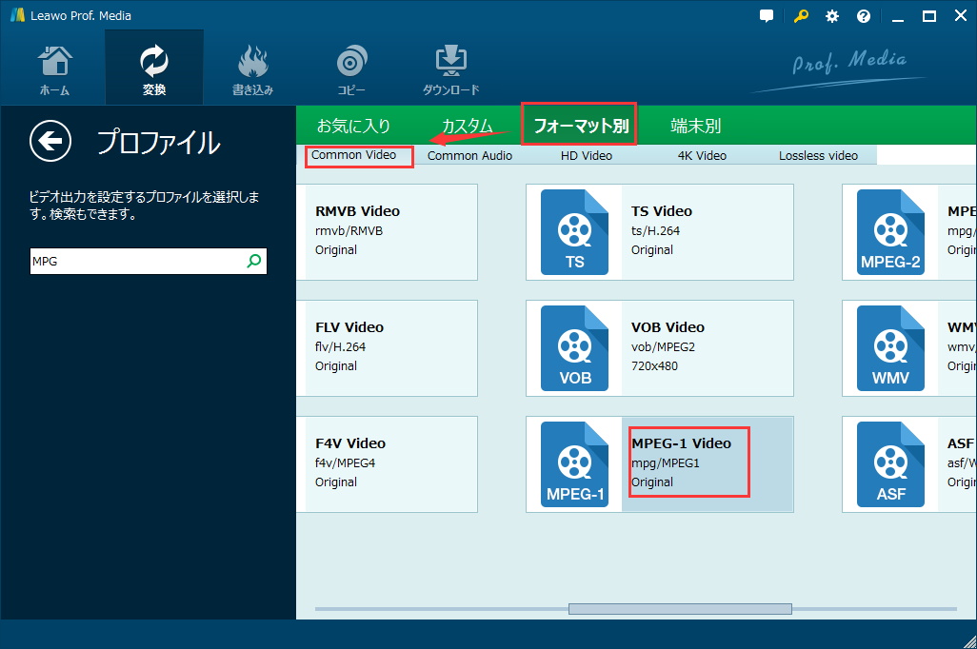
Task: Select the TS Video format icon
Action: (x=574, y=232)
